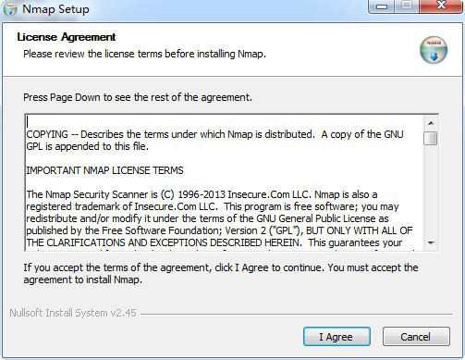465x360 pixels.
Task: Click the license scrollbar down arrow
Action: pyautogui.click(x=431, y=243)
